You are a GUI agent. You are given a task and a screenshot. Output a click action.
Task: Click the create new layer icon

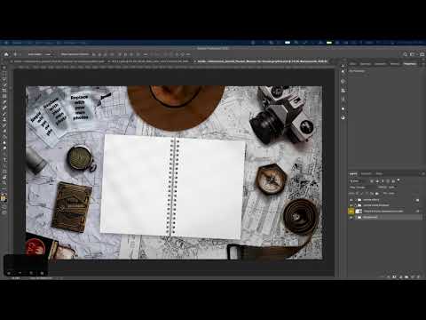(x=413, y=276)
